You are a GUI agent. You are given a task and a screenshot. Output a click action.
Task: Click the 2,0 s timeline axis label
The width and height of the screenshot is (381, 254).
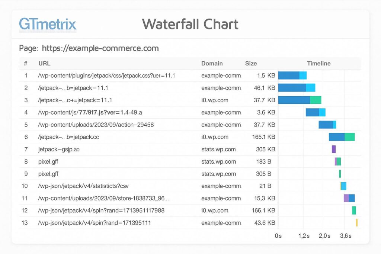(x=324, y=236)
